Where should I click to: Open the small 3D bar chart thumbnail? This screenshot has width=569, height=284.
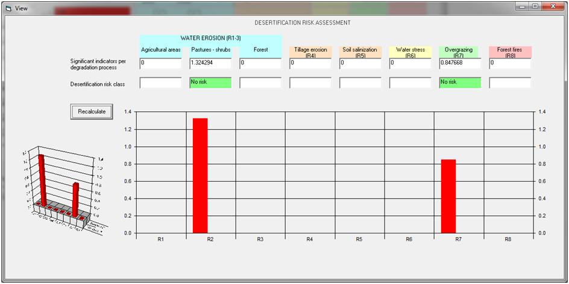pyautogui.click(x=61, y=185)
